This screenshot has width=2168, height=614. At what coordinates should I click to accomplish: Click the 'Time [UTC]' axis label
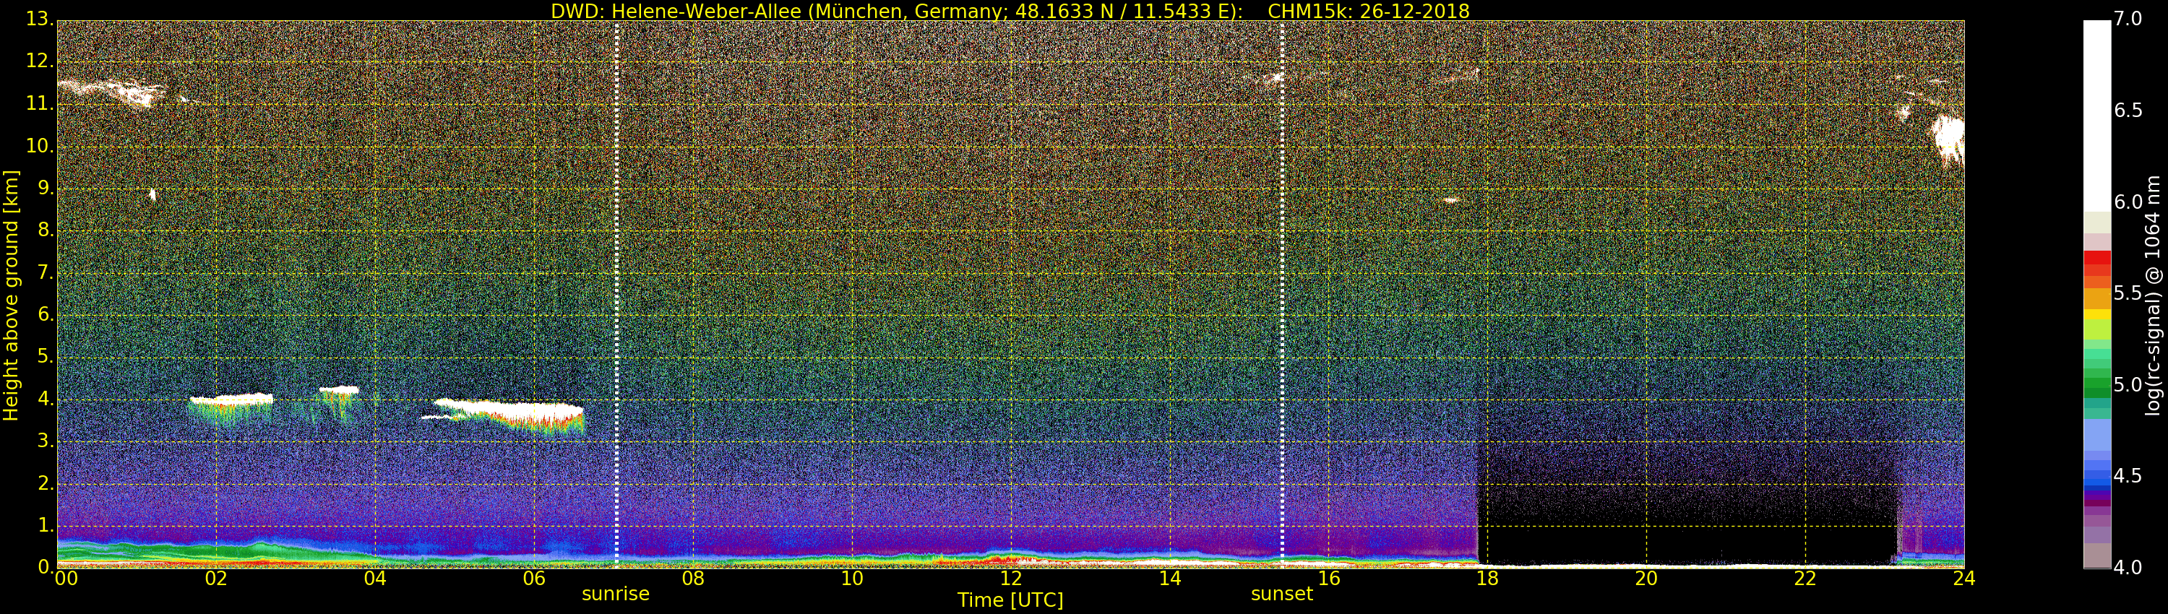pos(1010,600)
